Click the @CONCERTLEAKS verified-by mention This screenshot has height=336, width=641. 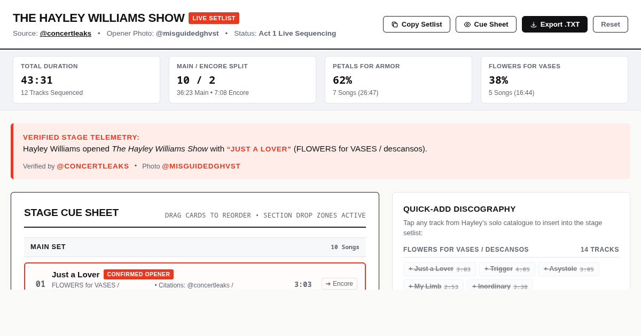(x=93, y=166)
